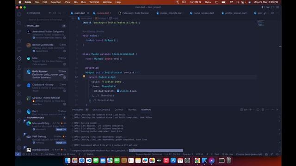The height and width of the screenshot is (166, 296).
Task: Open Install dropdown arrow for Microsoft Edge Tools
Action: point(65,130)
